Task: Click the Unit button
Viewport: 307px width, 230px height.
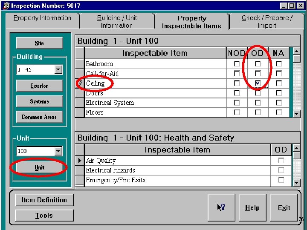Action: pyautogui.click(x=39, y=168)
